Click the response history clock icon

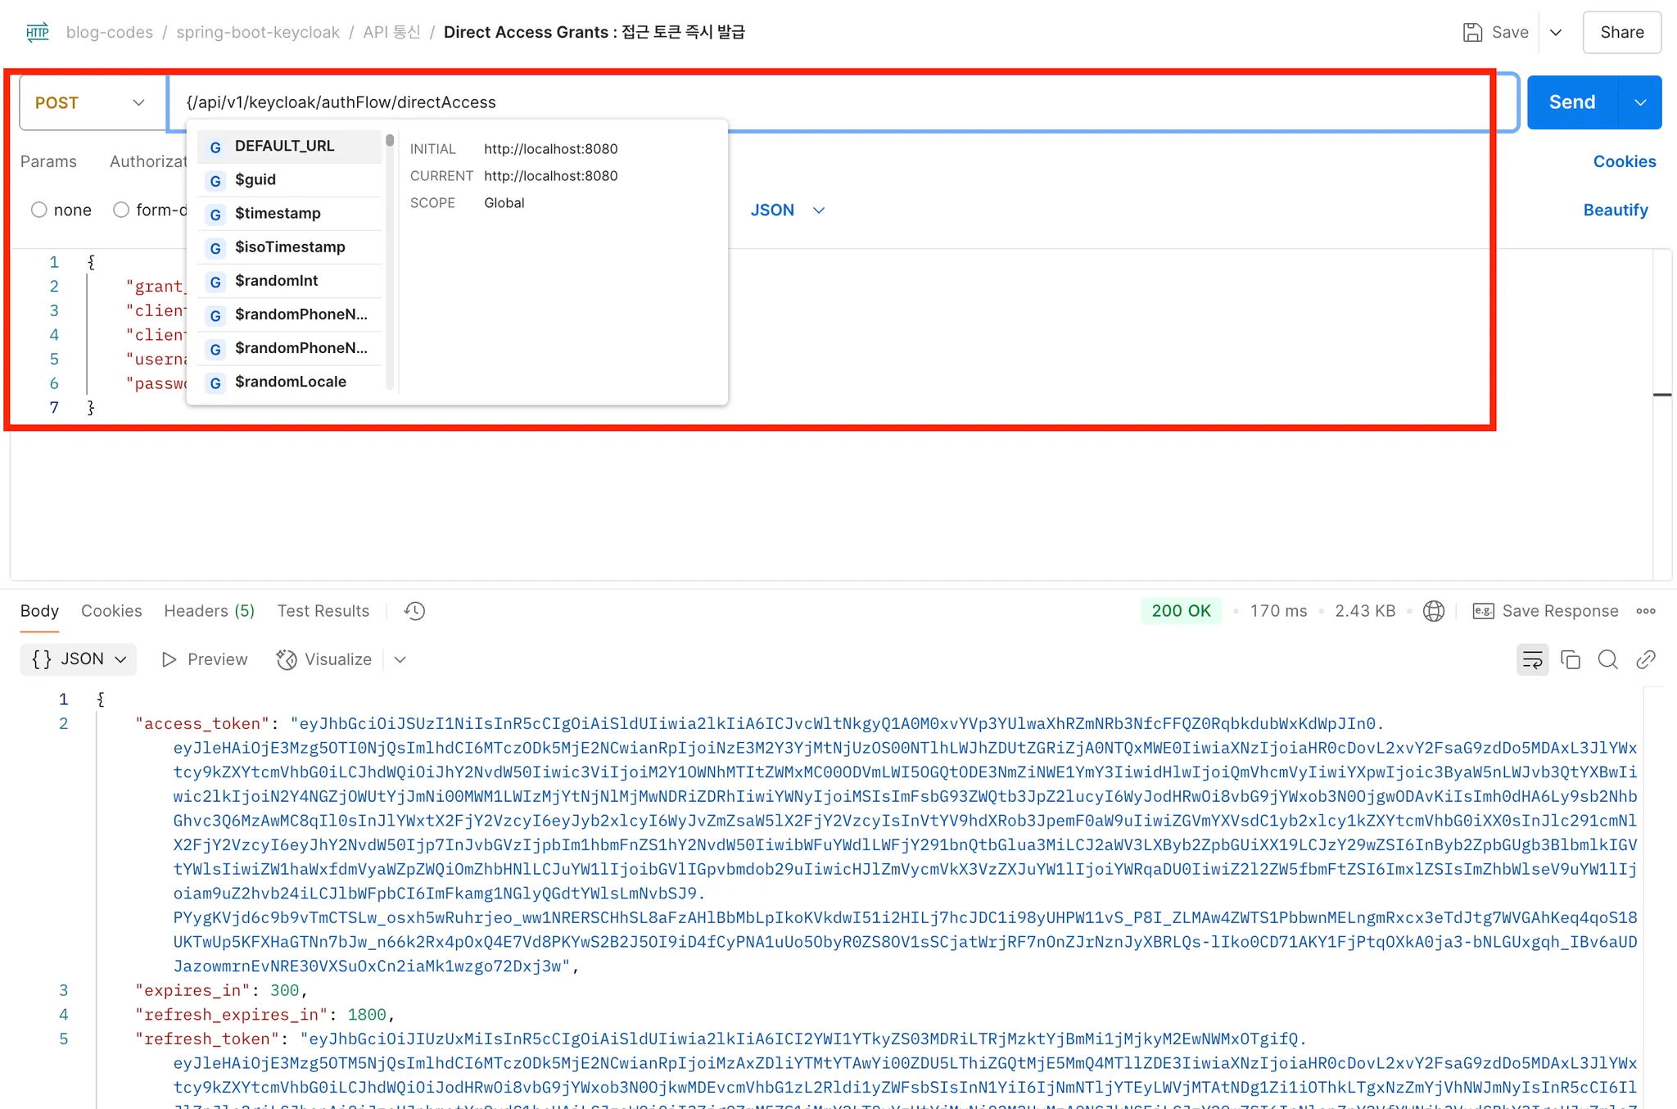(414, 611)
